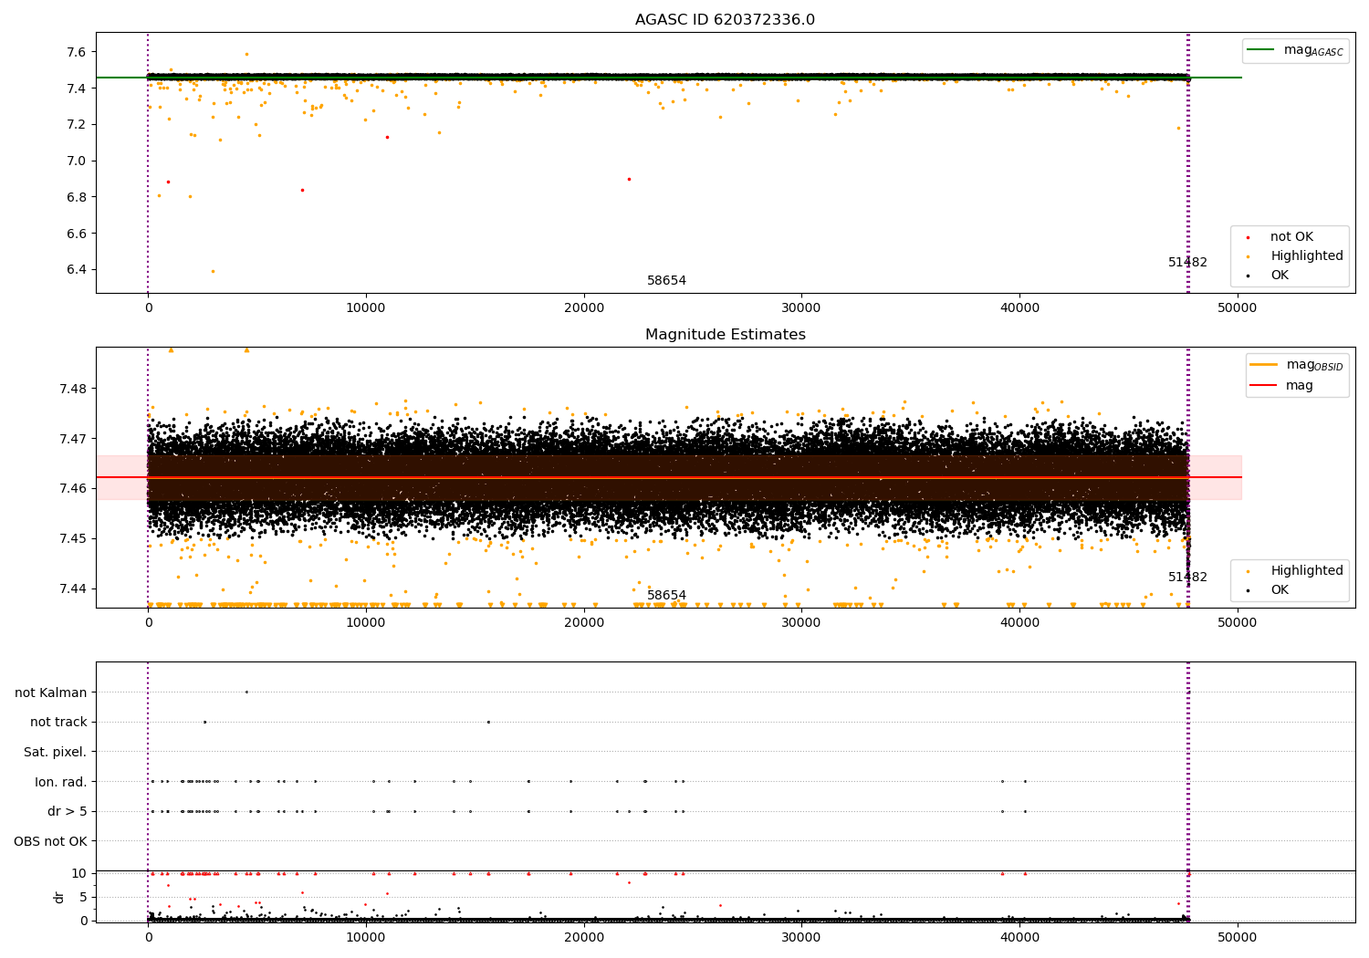
Task: Select the 'Magnitude Estimates' plot title
Action: [725, 335]
